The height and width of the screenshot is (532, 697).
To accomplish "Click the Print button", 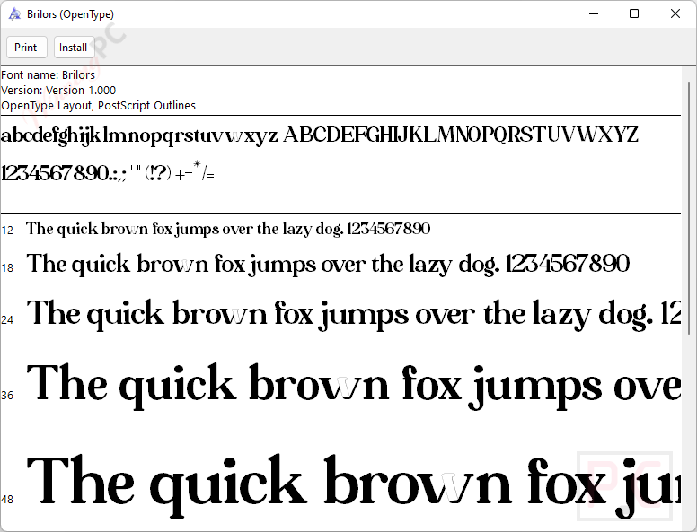I will (x=27, y=47).
